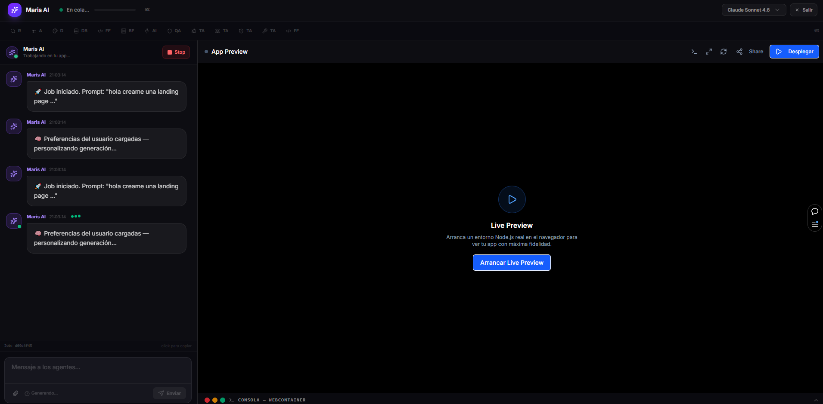Click the Maris AI avatar in chat header

[x=12, y=52]
